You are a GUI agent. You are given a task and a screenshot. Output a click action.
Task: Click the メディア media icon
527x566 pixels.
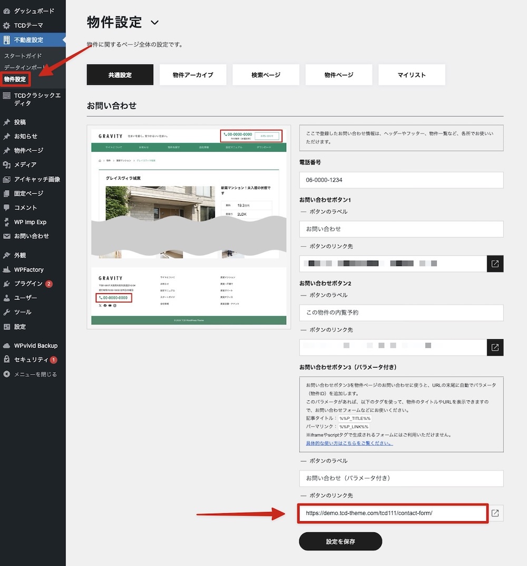tap(6, 165)
